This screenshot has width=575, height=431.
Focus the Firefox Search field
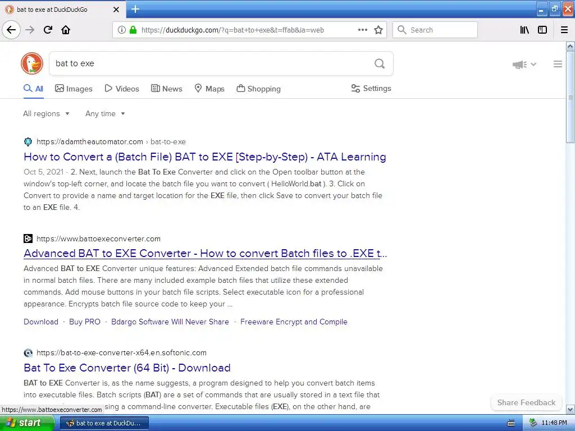[x=435, y=30]
